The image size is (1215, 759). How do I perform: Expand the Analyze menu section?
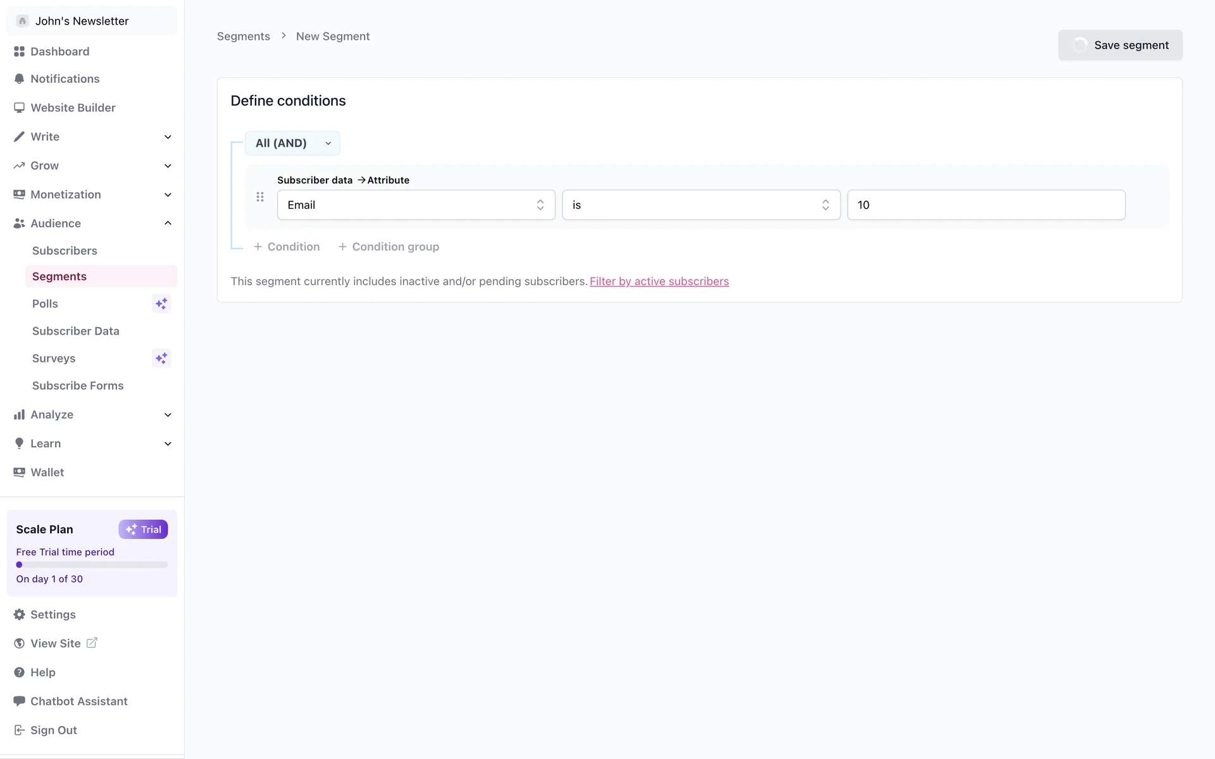coord(168,415)
